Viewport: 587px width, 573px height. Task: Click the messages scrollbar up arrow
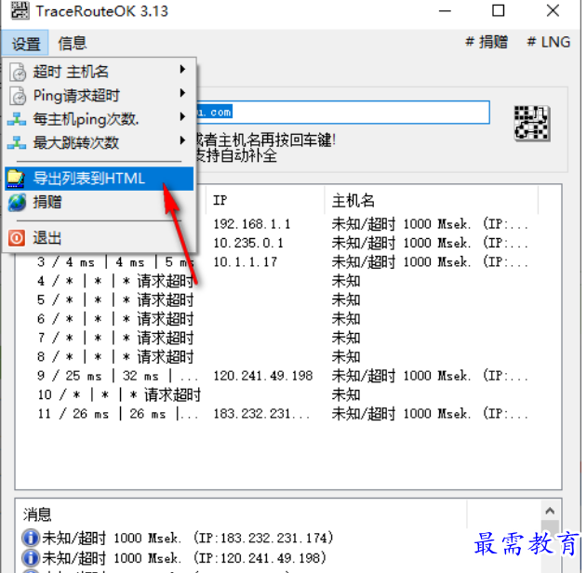click(550, 511)
